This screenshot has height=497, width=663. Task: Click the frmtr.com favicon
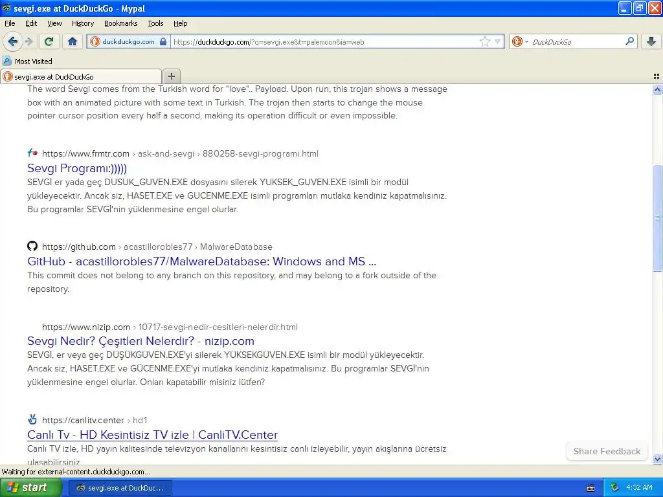coord(32,153)
